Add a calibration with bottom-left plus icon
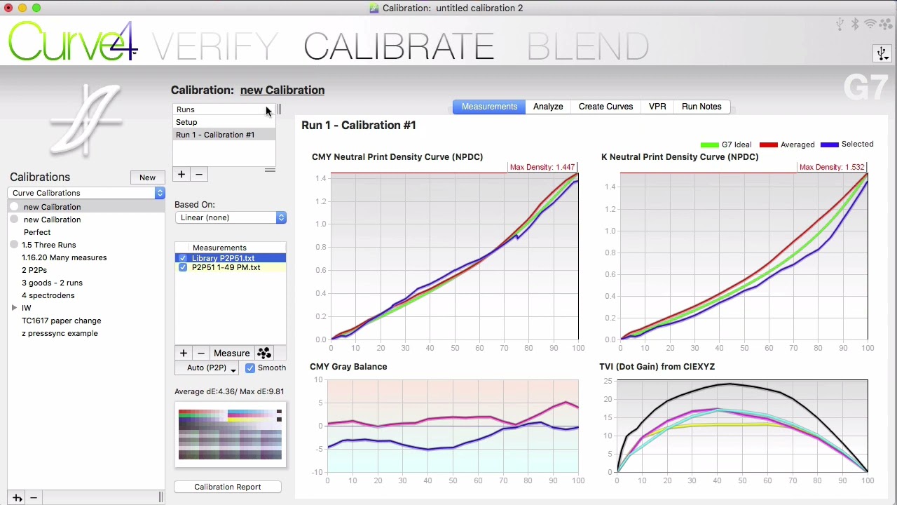The width and height of the screenshot is (897, 505). 17,497
